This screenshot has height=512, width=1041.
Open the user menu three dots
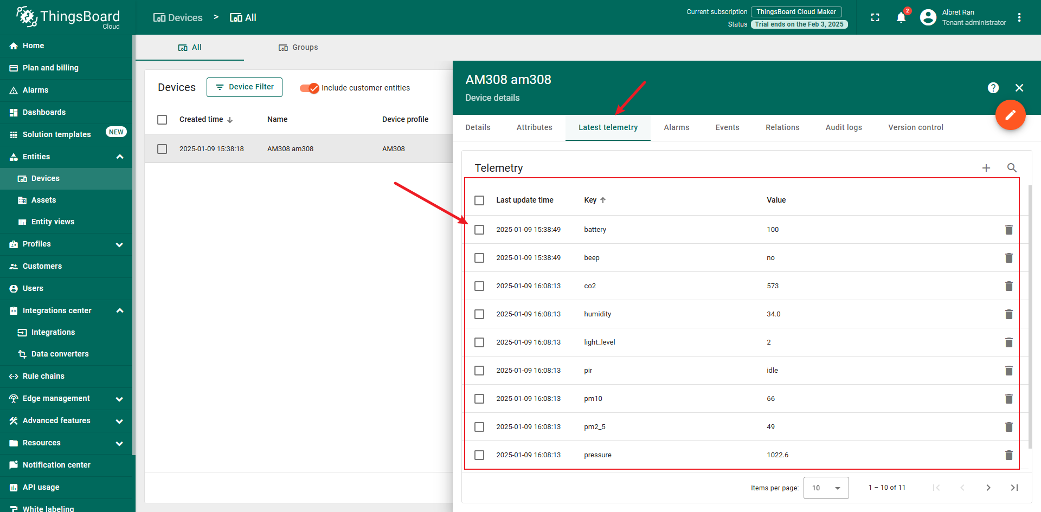click(x=1019, y=17)
